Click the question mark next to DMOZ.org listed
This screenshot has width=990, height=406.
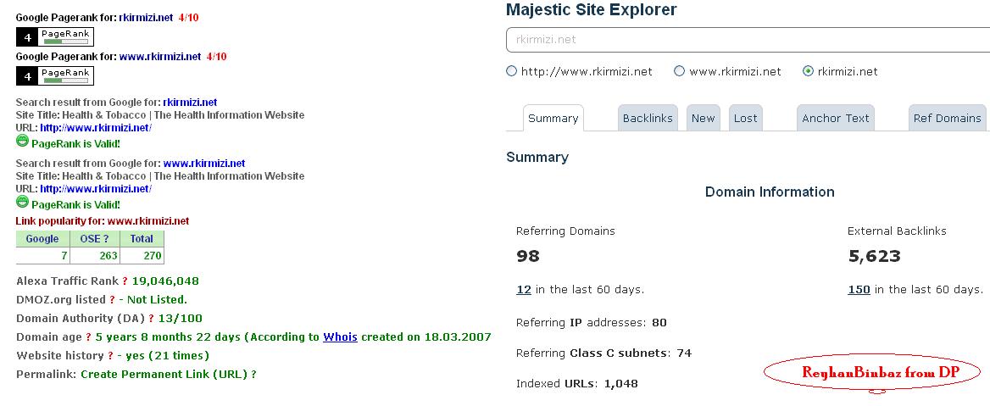coord(112,300)
